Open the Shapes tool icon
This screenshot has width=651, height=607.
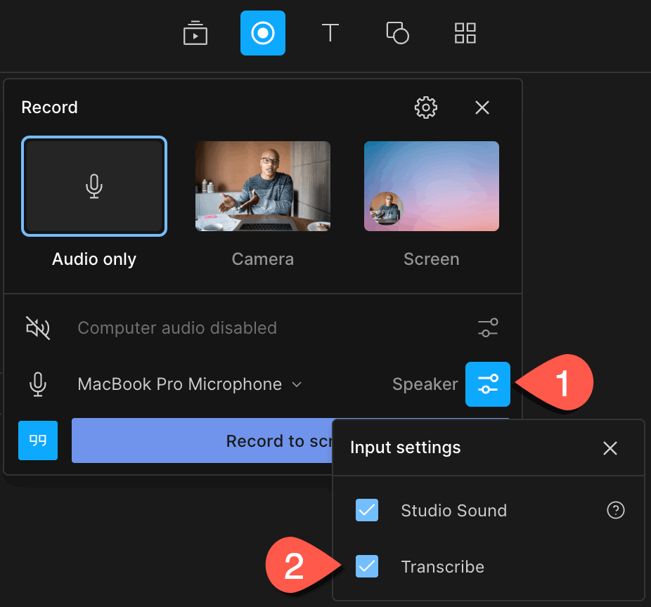point(398,33)
